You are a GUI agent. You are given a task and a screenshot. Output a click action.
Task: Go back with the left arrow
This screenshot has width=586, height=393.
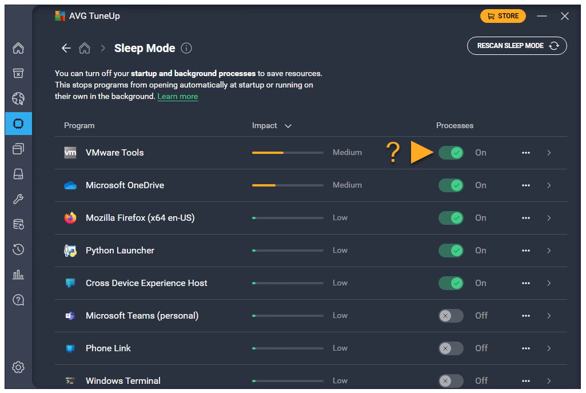pos(66,48)
